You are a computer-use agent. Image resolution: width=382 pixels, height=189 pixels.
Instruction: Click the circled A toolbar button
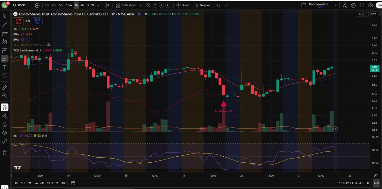pyautogui.click(x=168, y=5)
